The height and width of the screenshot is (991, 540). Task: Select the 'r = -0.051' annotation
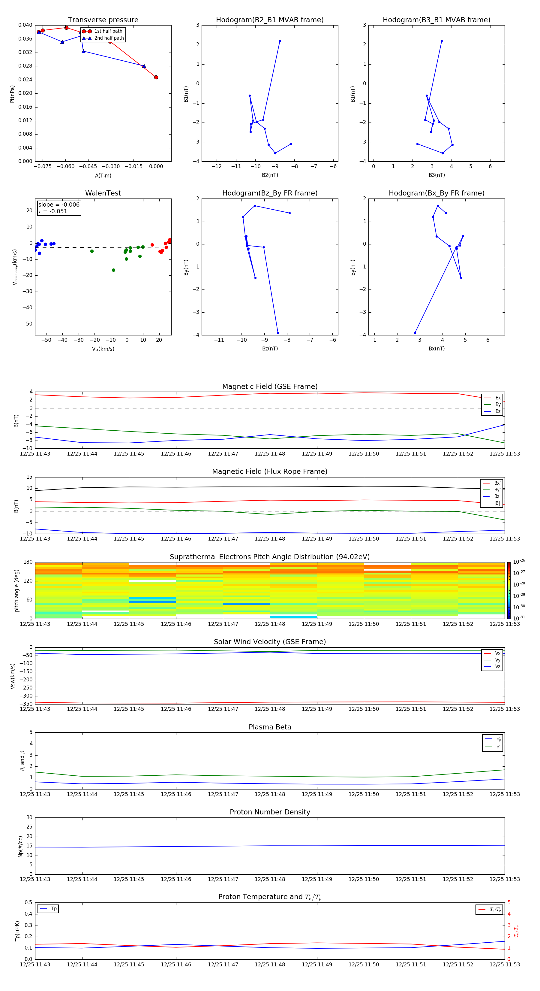(x=53, y=211)
